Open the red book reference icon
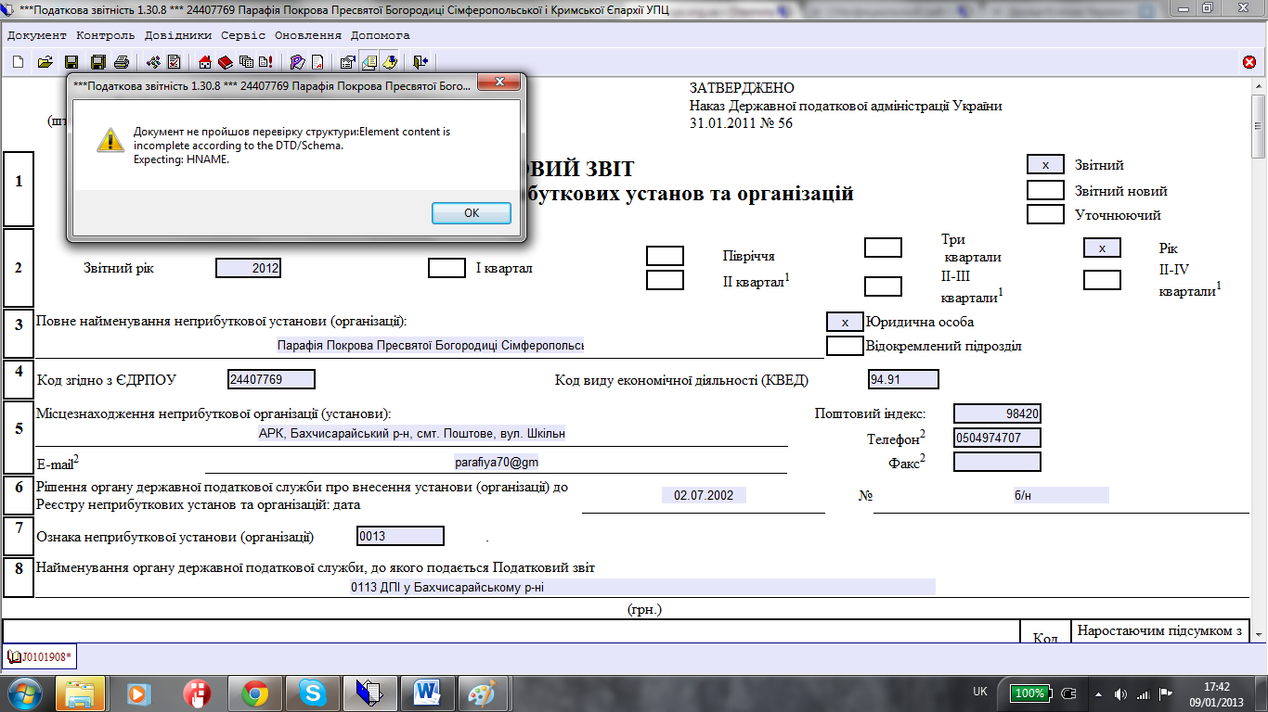This screenshot has width=1268, height=712. [225, 62]
